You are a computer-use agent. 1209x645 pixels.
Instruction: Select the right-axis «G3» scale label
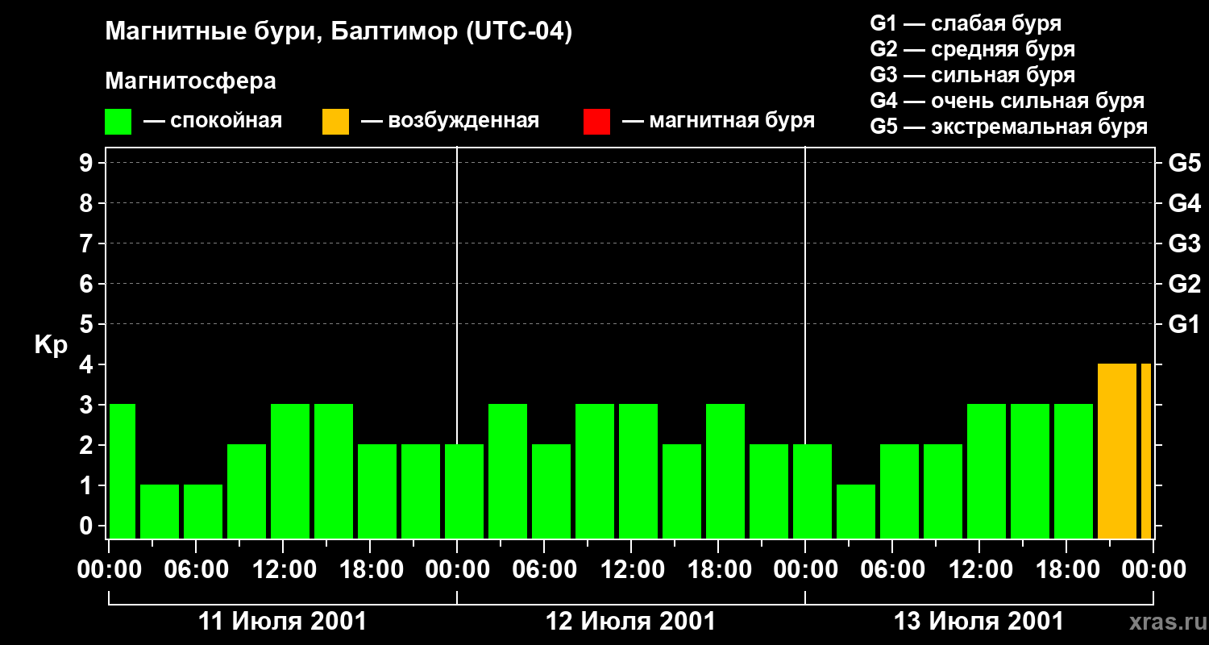click(x=1185, y=243)
